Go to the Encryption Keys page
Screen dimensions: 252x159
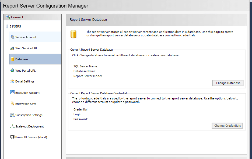pyautogui.click(x=26, y=104)
